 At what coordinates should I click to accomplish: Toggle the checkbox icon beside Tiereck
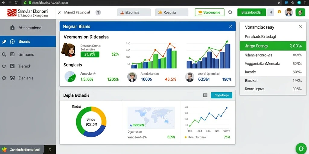pos(12,66)
